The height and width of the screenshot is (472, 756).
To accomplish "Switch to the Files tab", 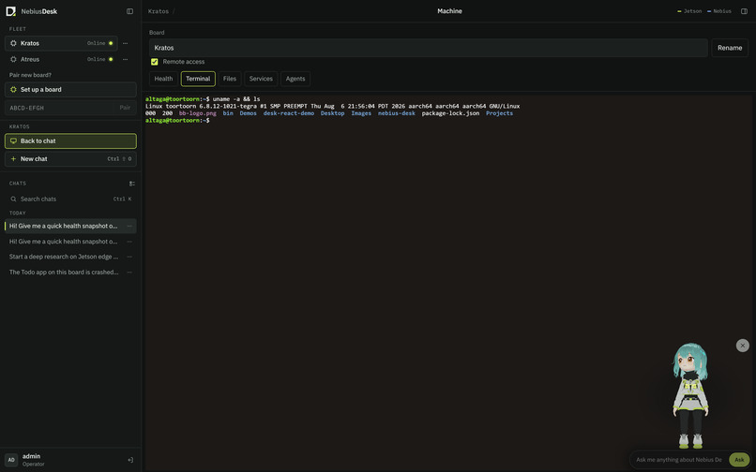I will click(230, 79).
